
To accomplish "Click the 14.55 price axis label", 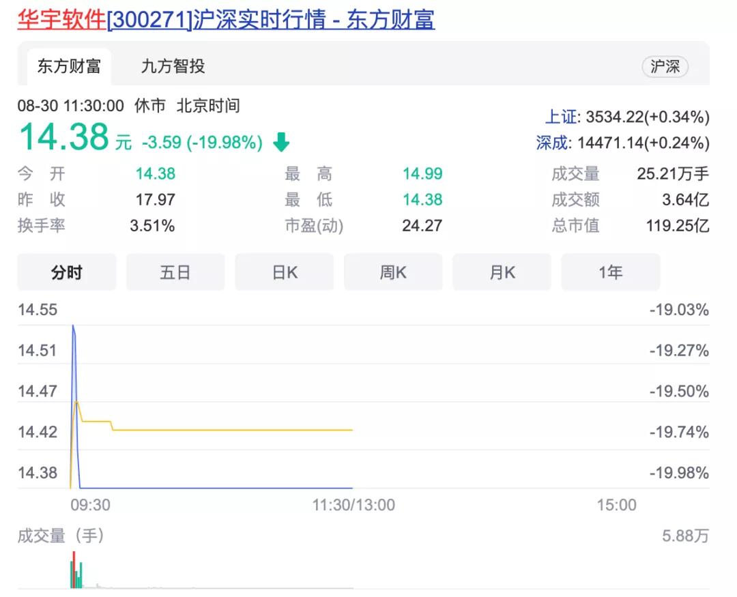I will [x=38, y=310].
